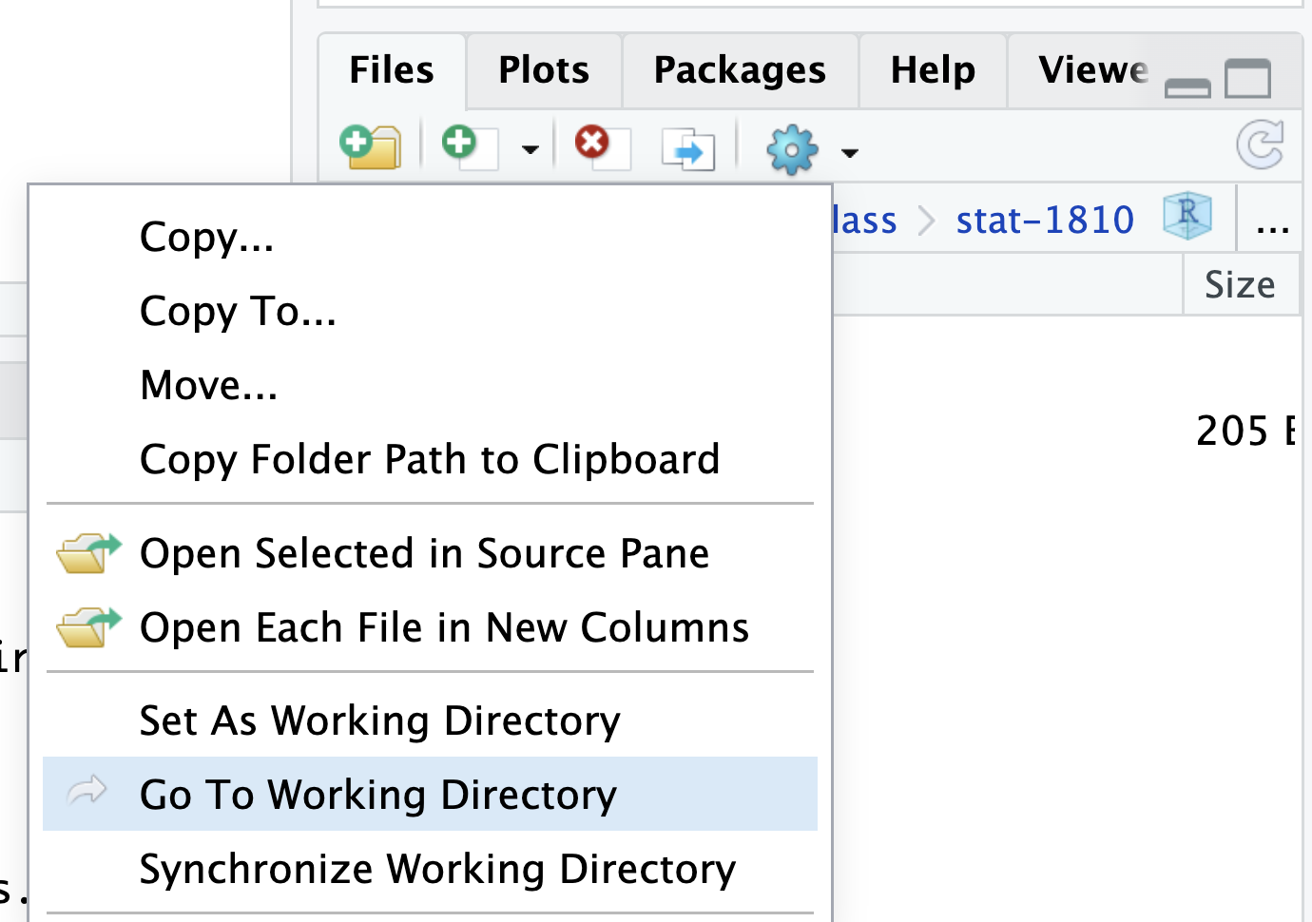Expand the New Blank File dropdown arrow
The width and height of the screenshot is (1312, 922).
[x=531, y=149]
